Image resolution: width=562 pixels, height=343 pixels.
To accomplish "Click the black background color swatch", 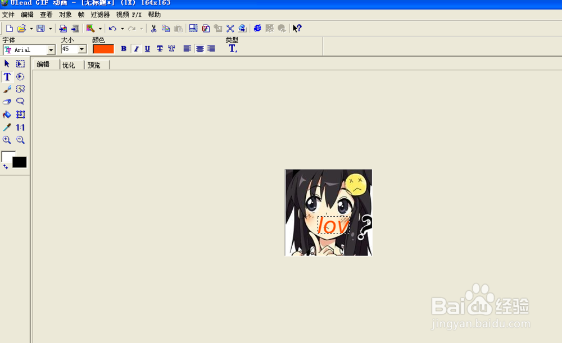I will [x=20, y=162].
